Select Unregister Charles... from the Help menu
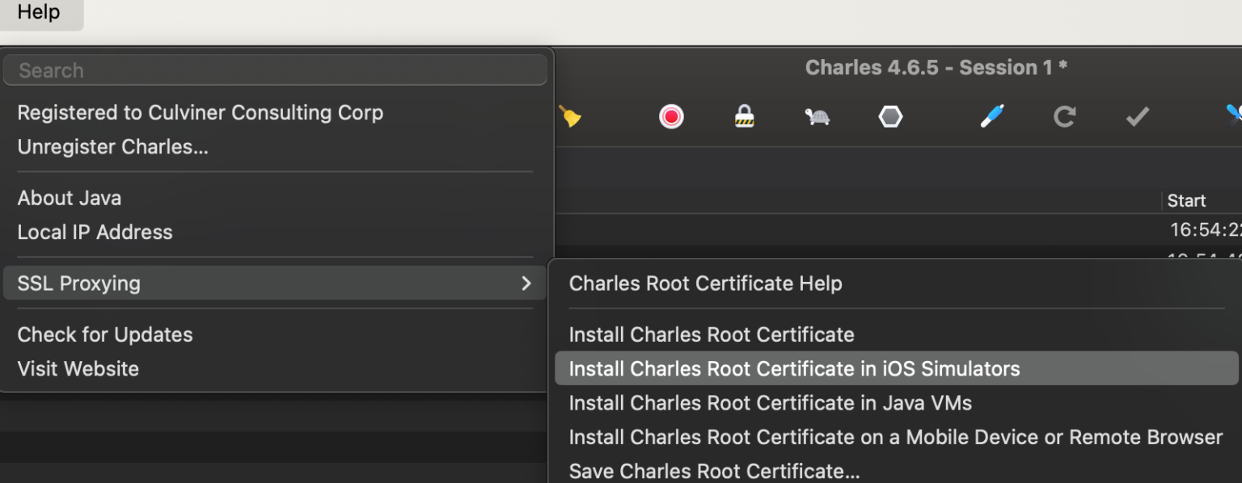Image resolution: width=1242 pixels, height=483 pixels. point(112,147)
